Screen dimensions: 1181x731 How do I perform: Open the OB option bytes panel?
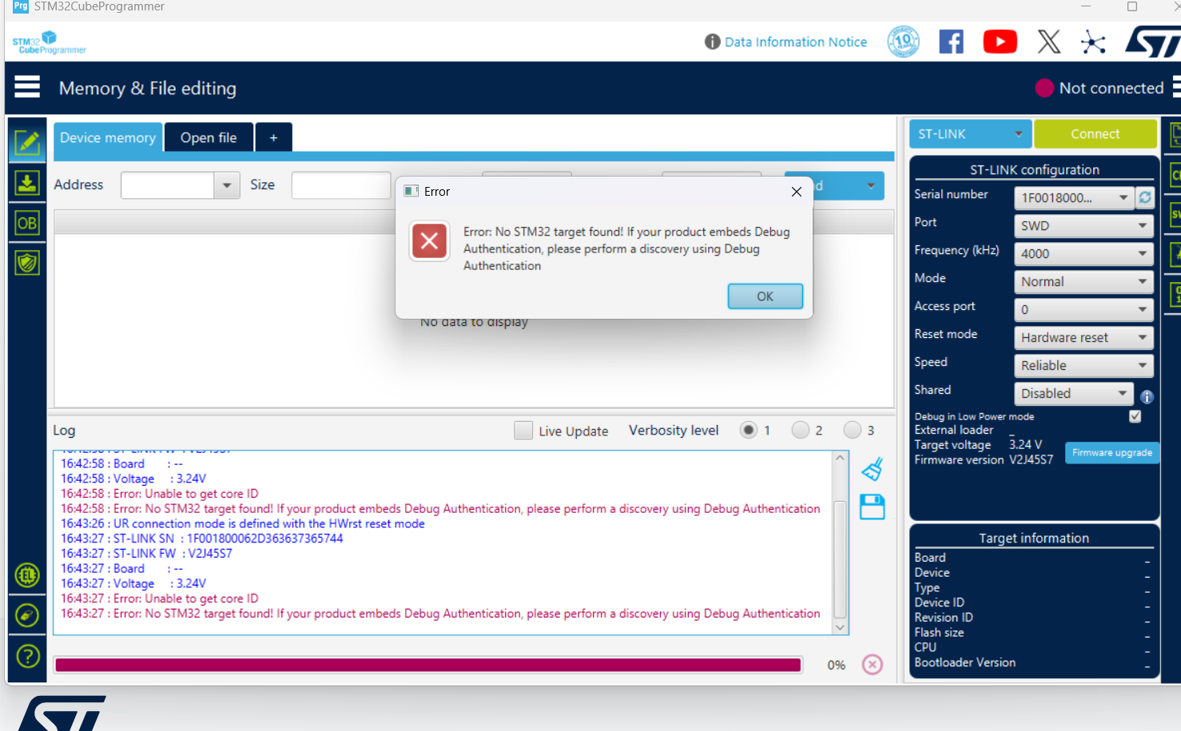point(27,223)
